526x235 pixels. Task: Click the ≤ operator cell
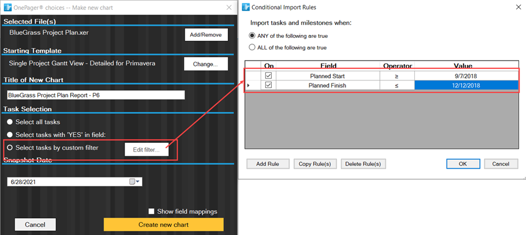[397, 85]
